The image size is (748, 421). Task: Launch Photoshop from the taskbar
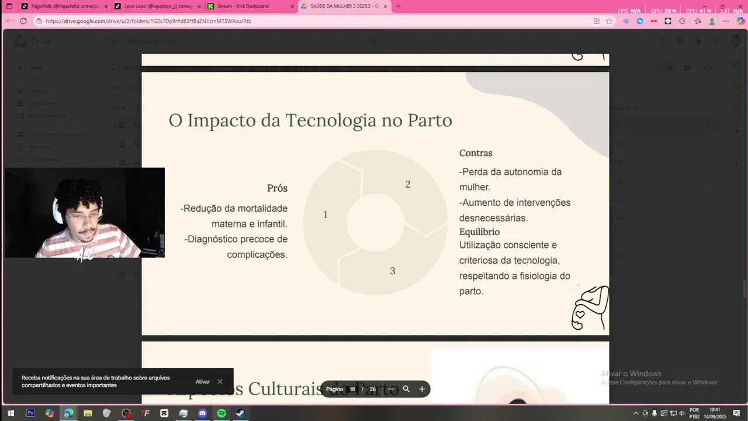(30, 413)
